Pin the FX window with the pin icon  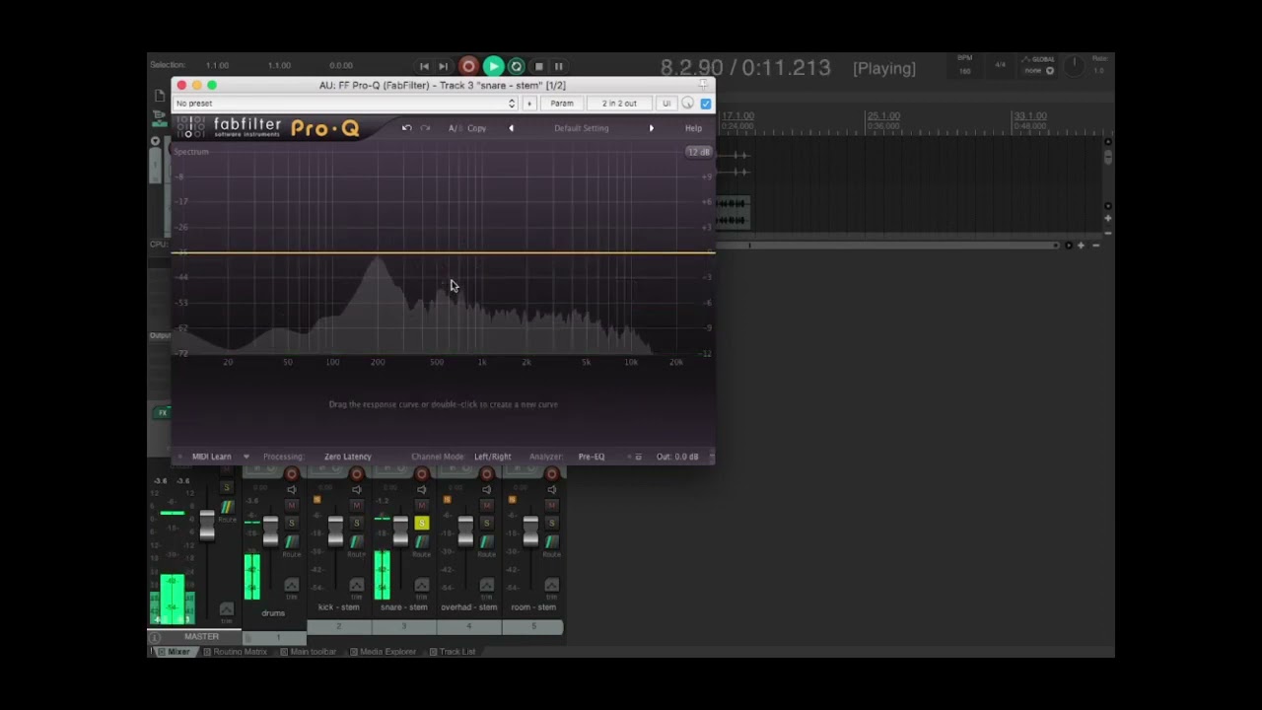point(704,86)
